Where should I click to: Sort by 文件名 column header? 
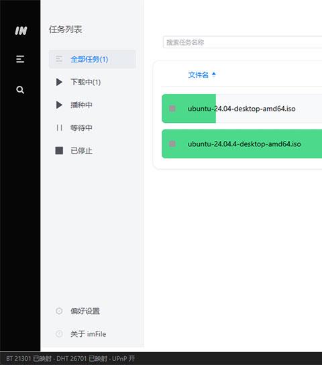pyautogui.click(x=198, y=74)
